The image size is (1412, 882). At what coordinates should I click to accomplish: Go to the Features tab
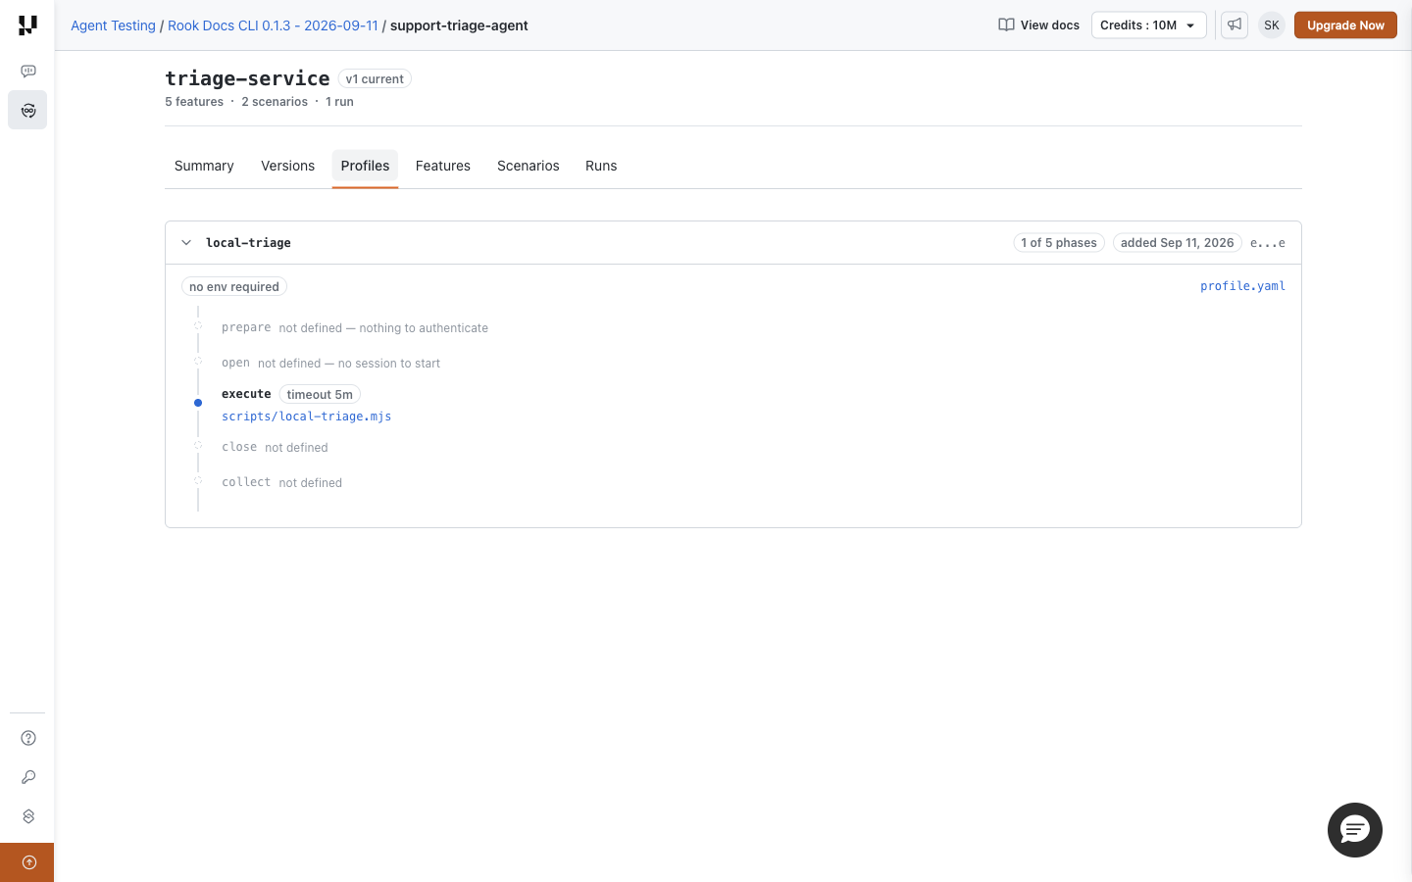[x=443, y=167]
